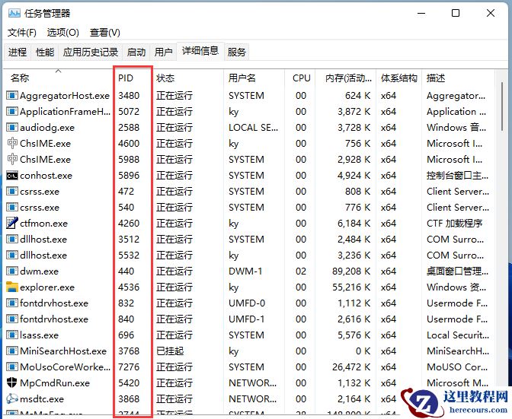
Task: Open the 查看(V) menu
Action: (105, 33)
